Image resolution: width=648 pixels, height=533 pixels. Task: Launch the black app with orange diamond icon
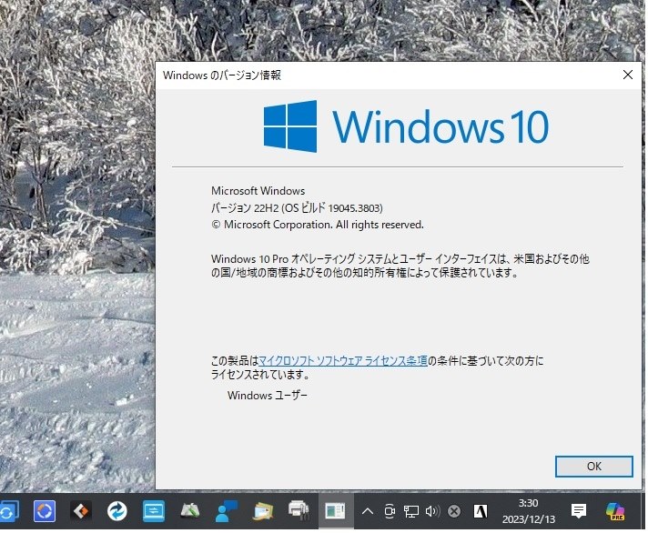pos(81,511)
